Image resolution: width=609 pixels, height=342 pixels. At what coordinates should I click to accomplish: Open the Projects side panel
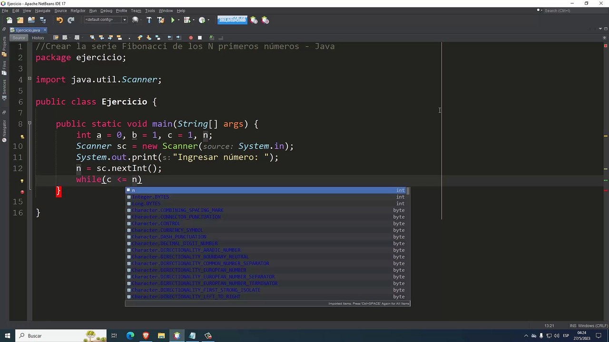pyautogui.click(x=4, y=46)
